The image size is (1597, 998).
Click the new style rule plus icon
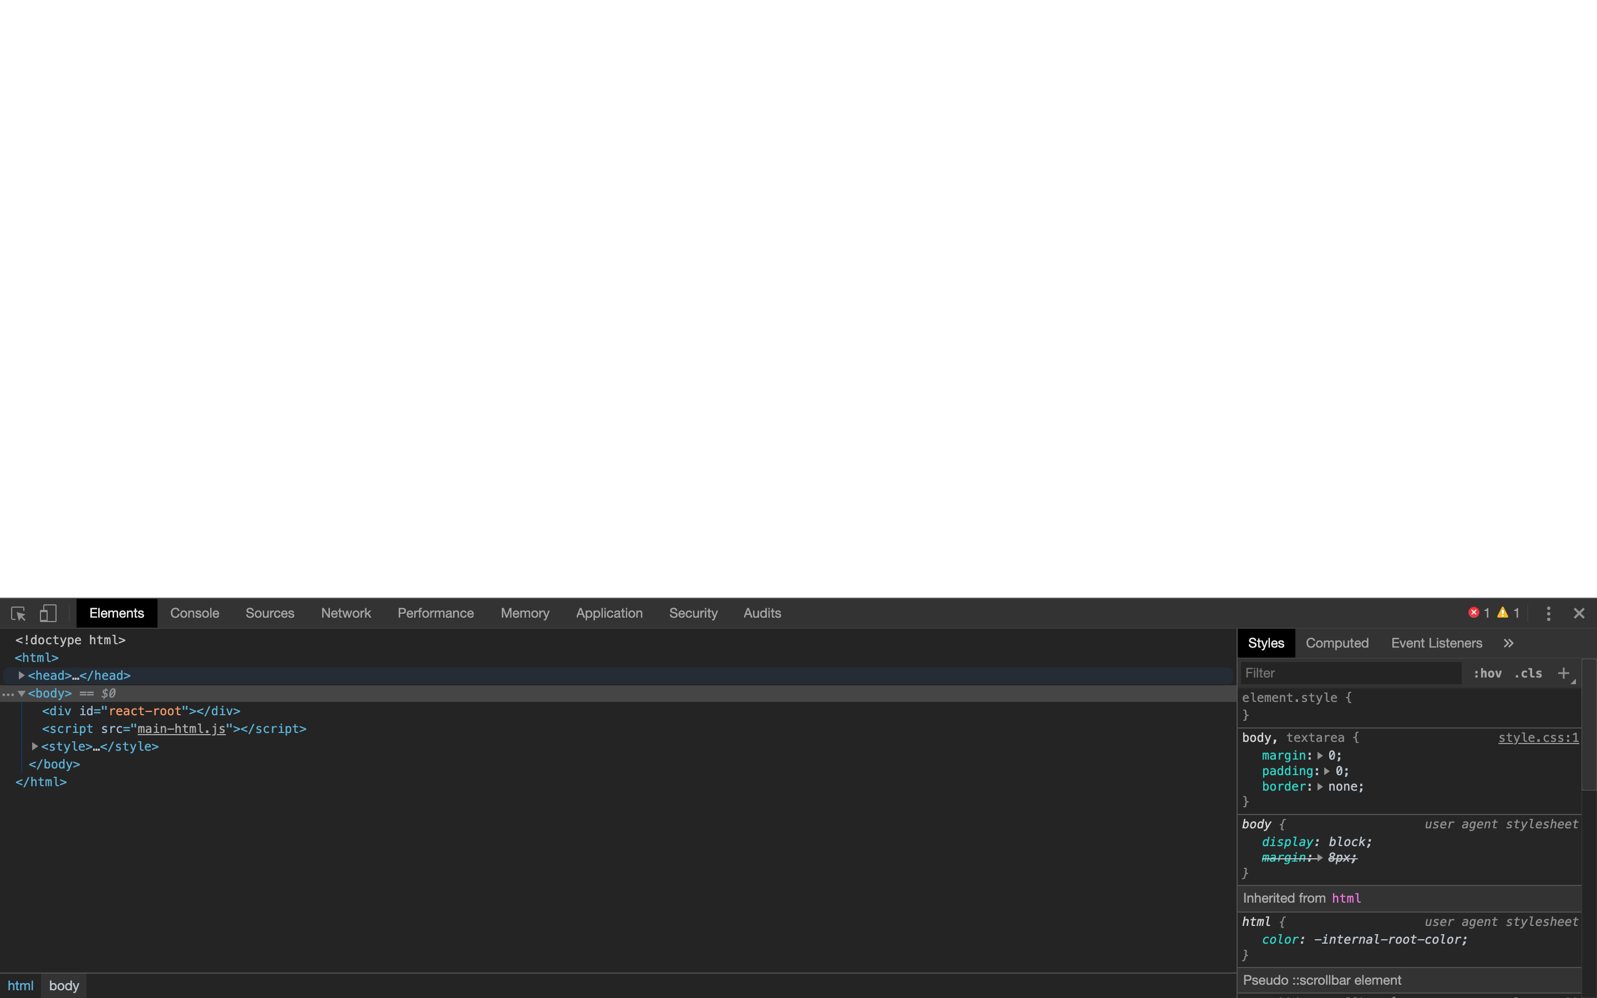click(1563, 673)
